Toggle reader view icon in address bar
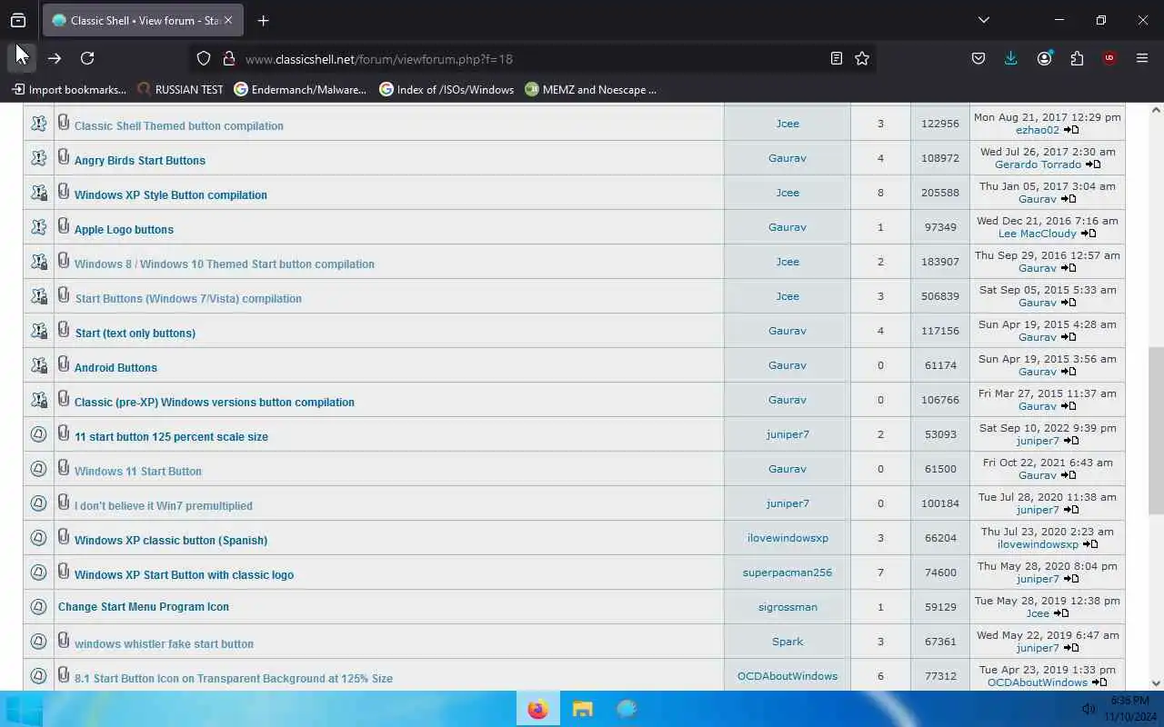The image size is (1164, 727). point(837,58)
